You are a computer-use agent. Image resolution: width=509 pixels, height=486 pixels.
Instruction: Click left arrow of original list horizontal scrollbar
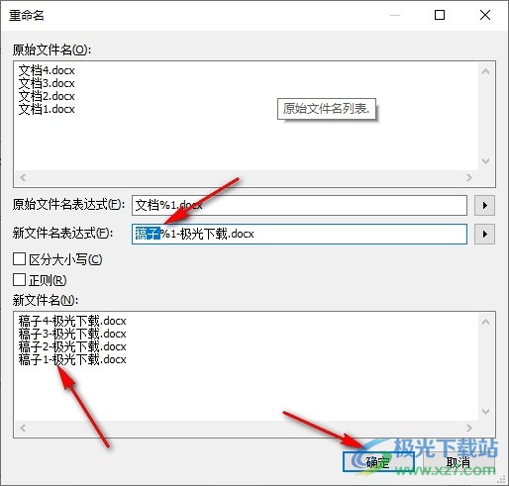[23, 177]
